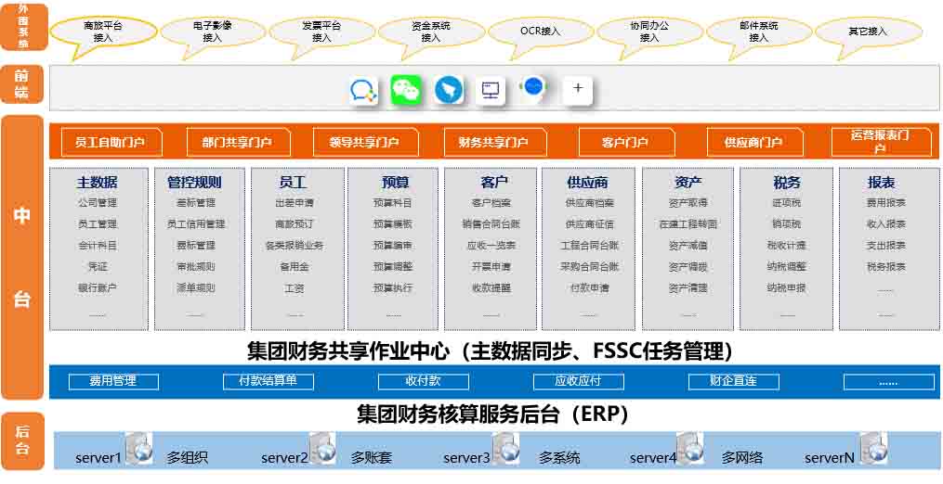Click the plus icon in front-end row
This screenshot has width=943, height=484.
pos(578,89)
